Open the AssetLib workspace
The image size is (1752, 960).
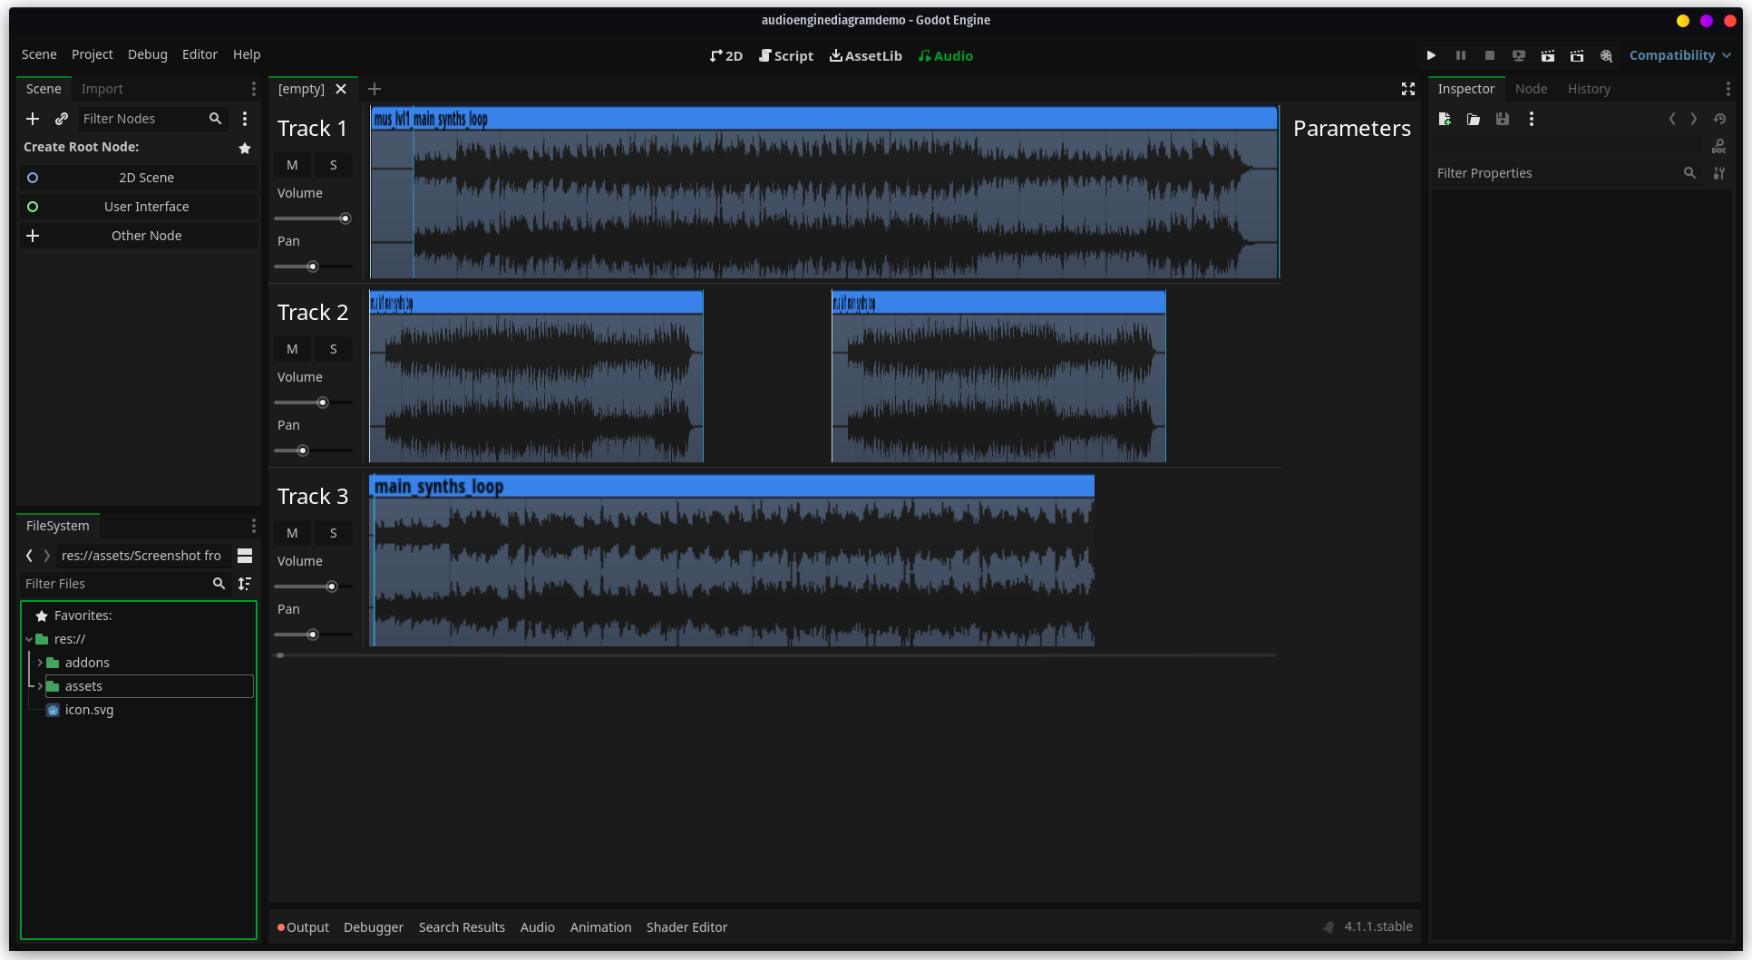(865, 55)
